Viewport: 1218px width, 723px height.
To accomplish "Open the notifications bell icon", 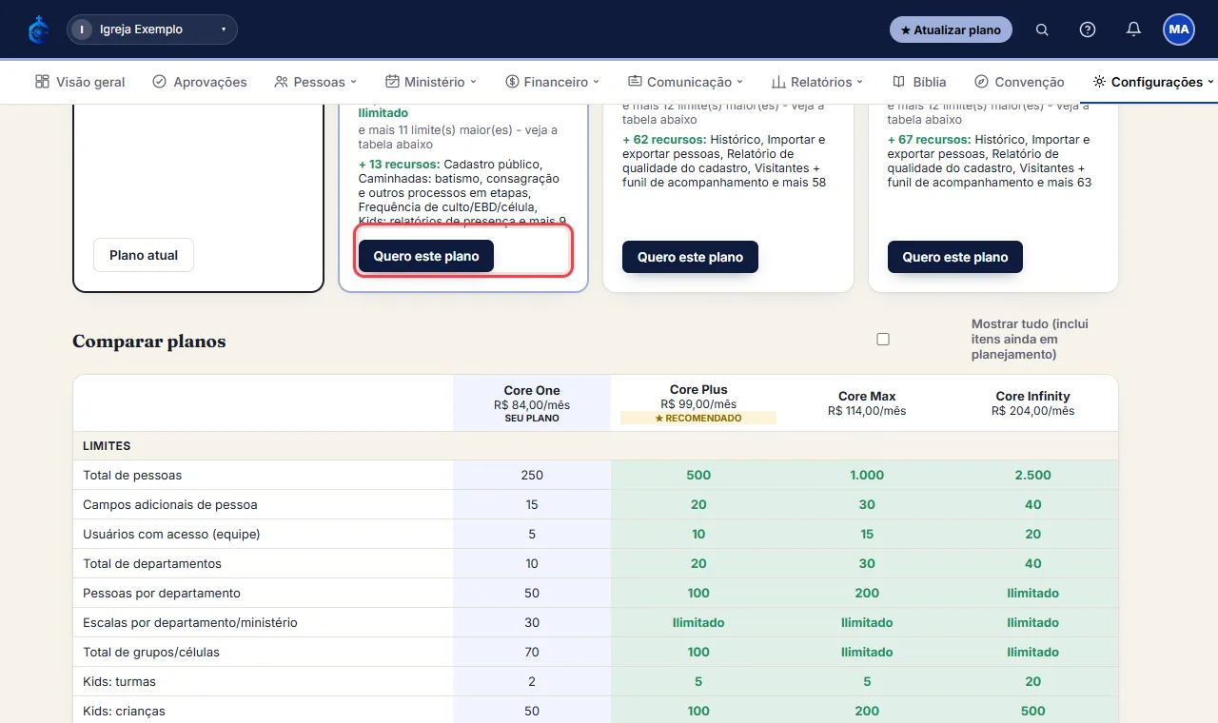I will tap(1133, 29).
